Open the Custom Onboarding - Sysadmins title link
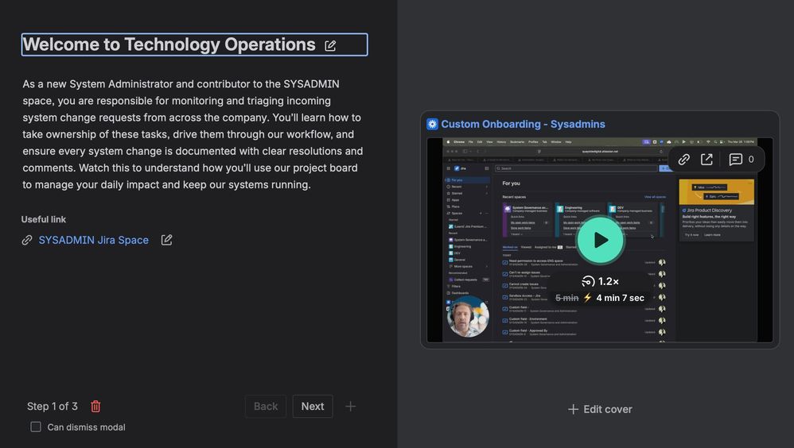Screen dimensions: 794x448 [523, 124]
